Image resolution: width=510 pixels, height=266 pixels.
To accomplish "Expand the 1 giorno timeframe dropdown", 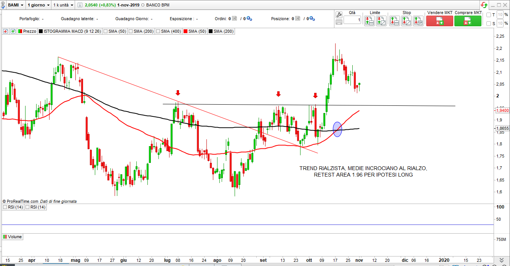I will tap(38, 5).
